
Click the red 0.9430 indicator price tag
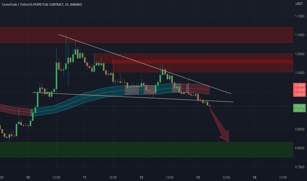pyautogui.click(x=299, y=94)
